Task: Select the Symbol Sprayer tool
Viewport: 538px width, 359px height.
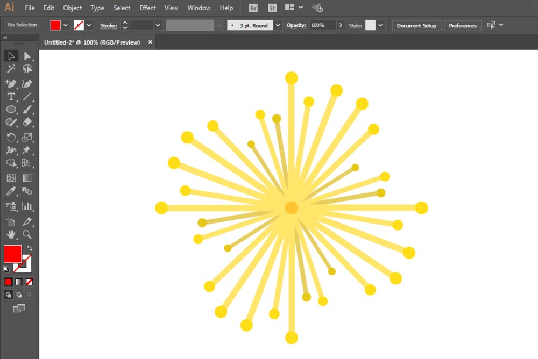Action: tap(11, 206)
